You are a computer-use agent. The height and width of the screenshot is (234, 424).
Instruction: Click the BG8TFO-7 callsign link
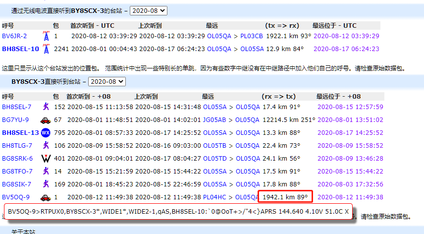(x=17, y=171)
